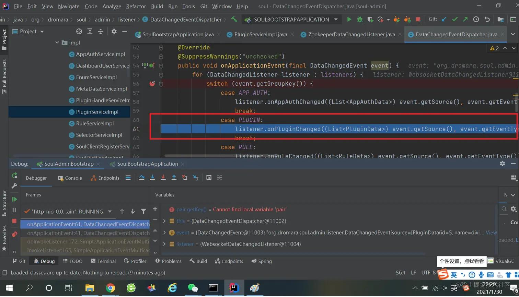The image size is (519, 297).
Task: Open the thread selector "http-nio-0.0...ain": RUNNING
Action: (x=68, y=211)
